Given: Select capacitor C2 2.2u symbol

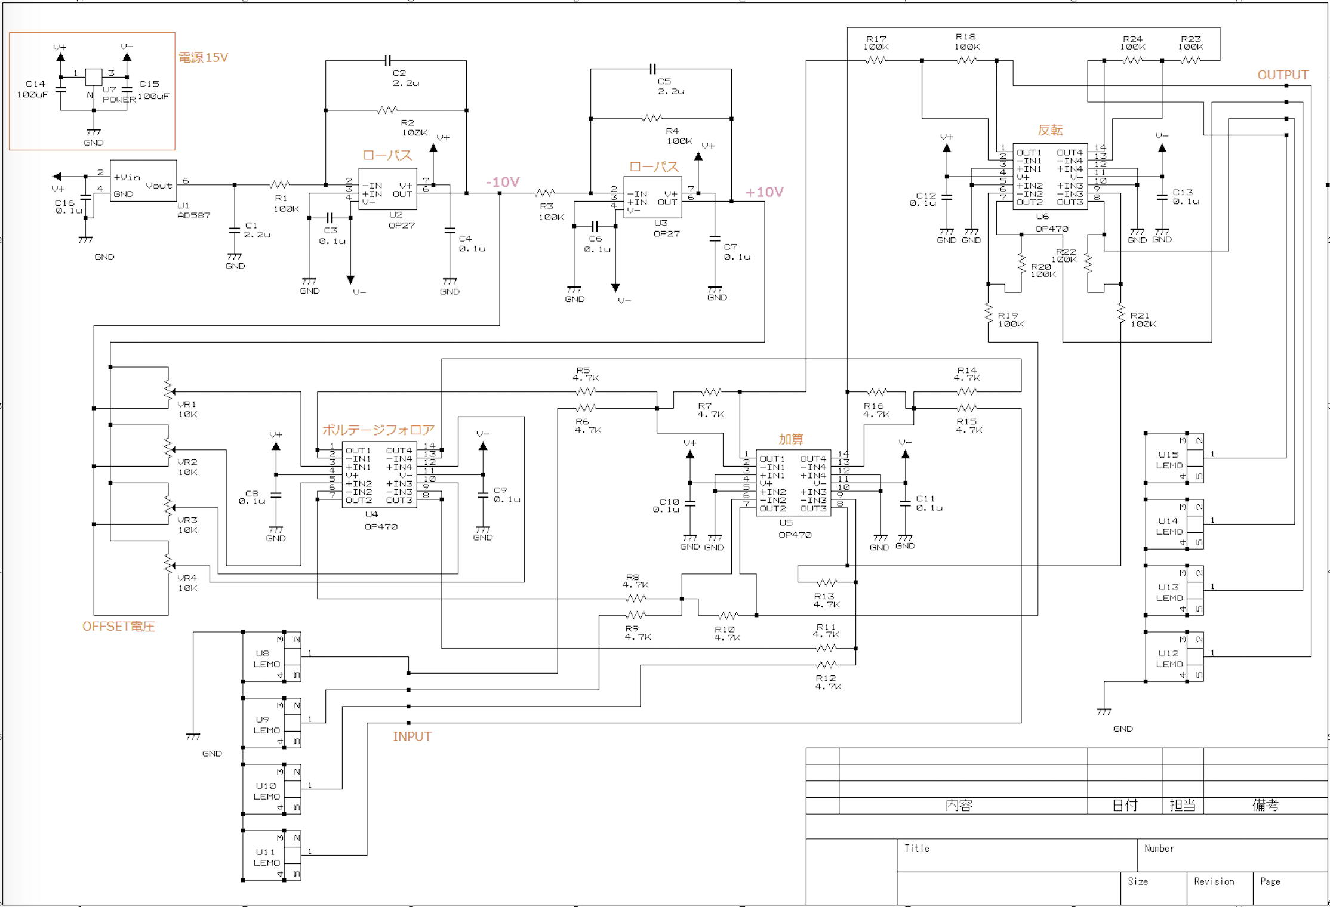Looking at the screenshot, I should [388, 61].
